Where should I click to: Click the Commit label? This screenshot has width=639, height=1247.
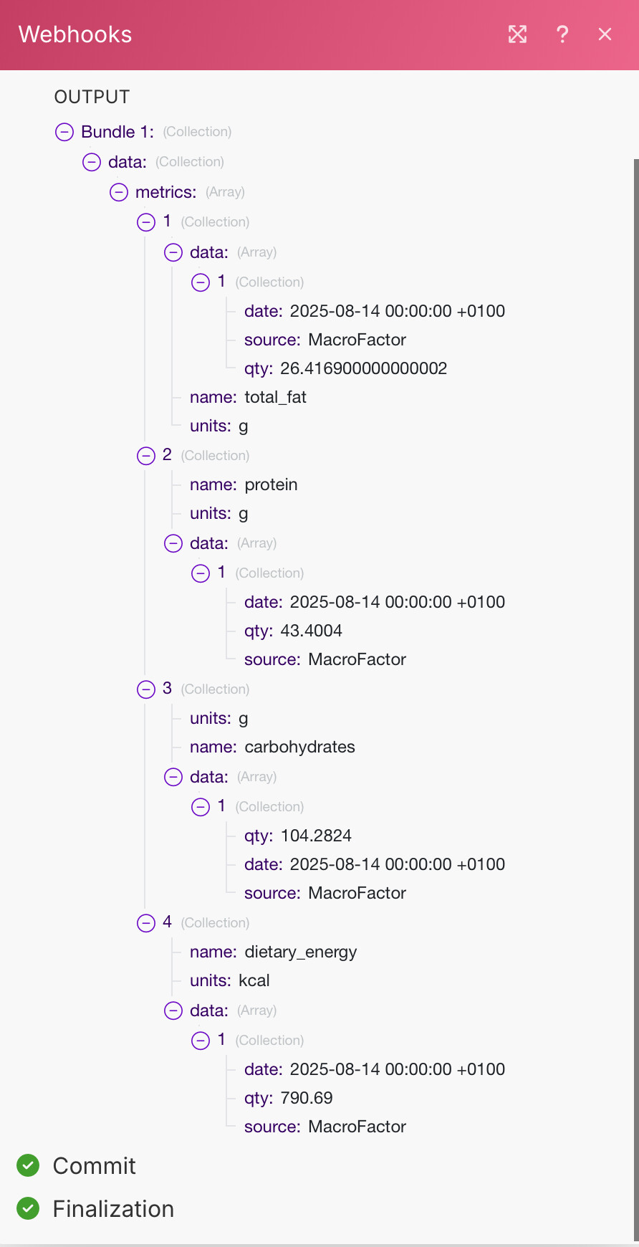pyautogui.click(x=94, y=1166)
